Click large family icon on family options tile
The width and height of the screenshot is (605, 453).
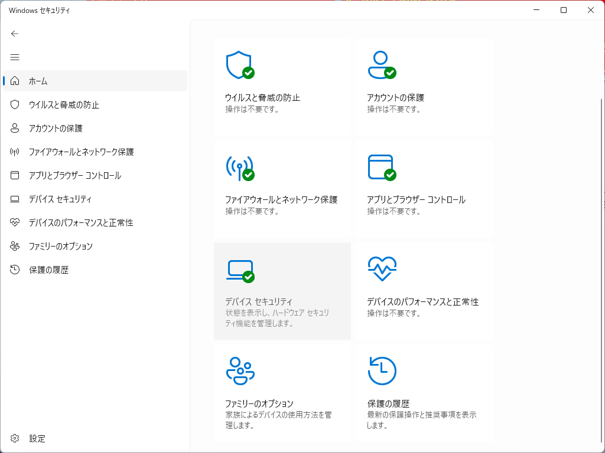240,371
